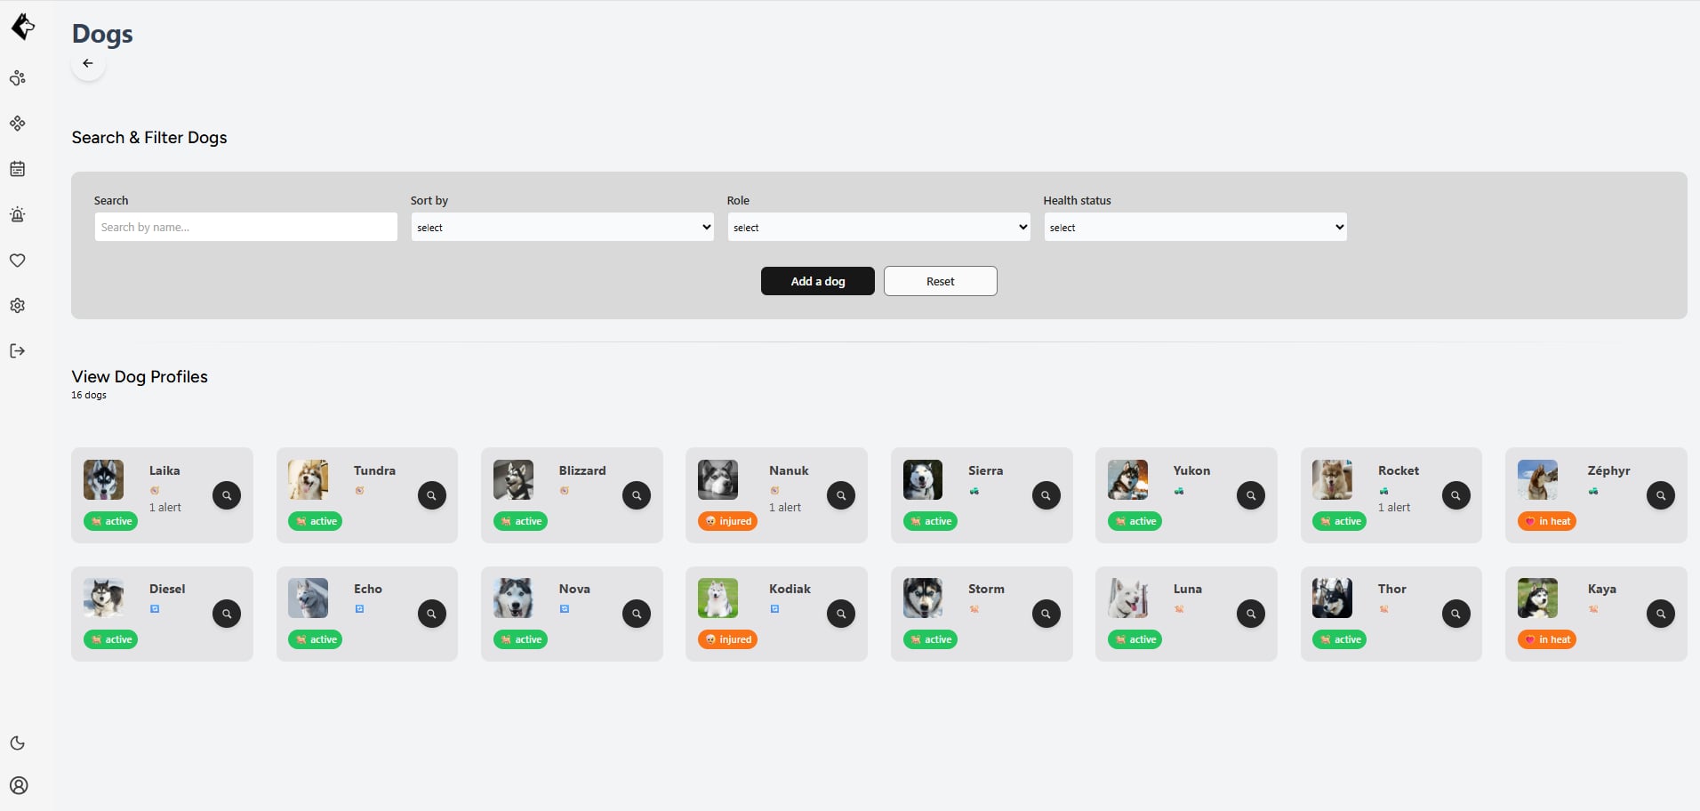
Task: Click the calendar icon in the sidebar
Action: [x=18, y=169]
